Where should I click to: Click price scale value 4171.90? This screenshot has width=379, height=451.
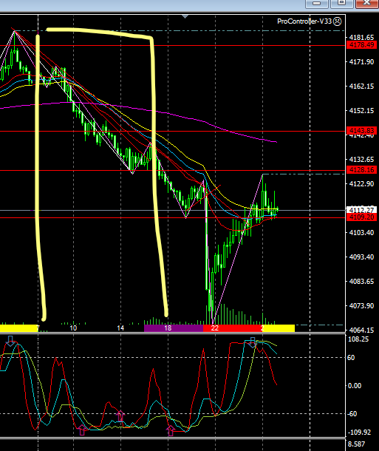[x=361, y=62]
